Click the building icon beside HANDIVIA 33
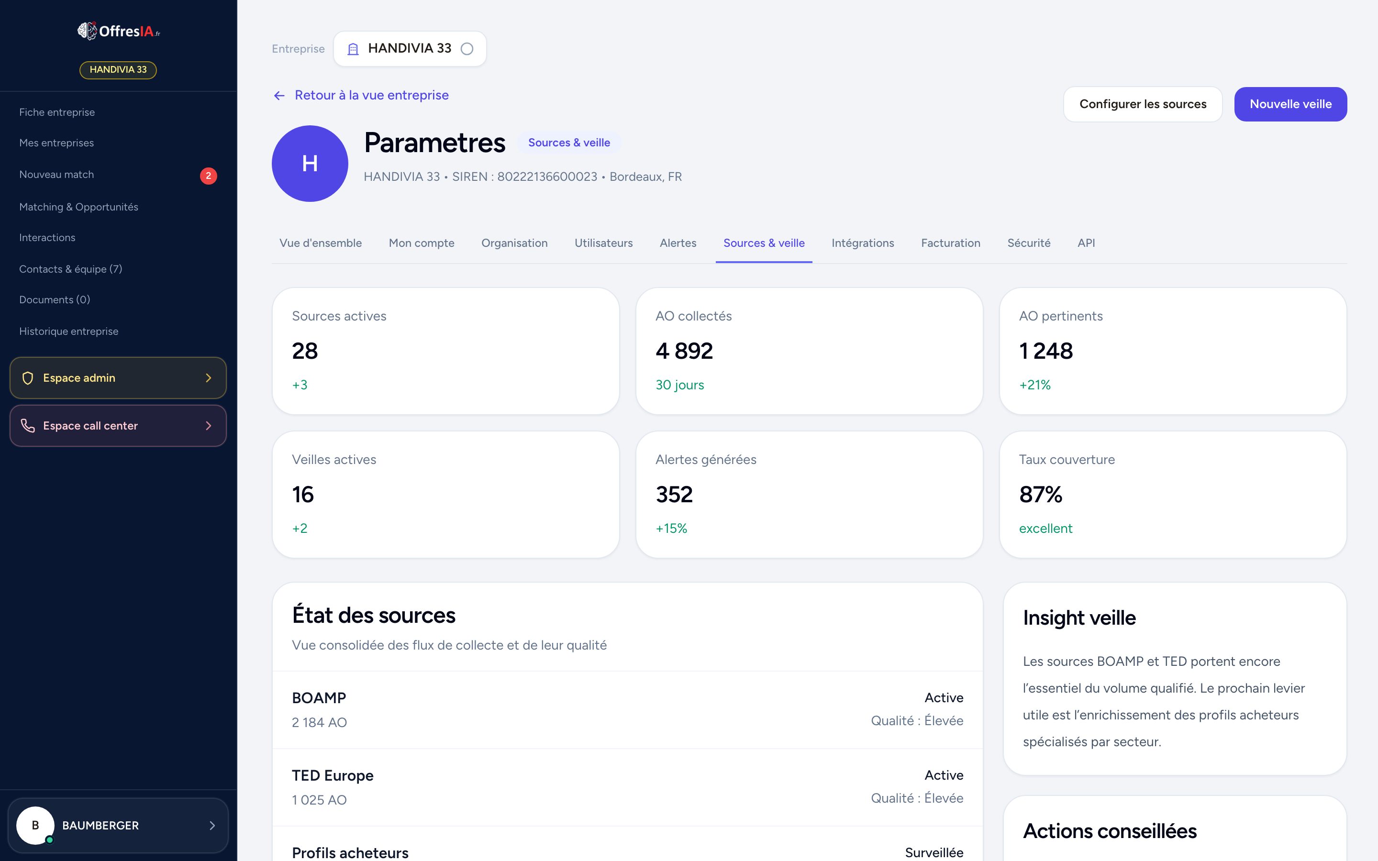 (x=353, y=49)
